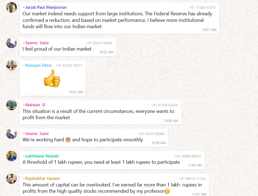Click phone number +91 82200 79271
Screen dimensions: 258x196
[x=69, y=66]
